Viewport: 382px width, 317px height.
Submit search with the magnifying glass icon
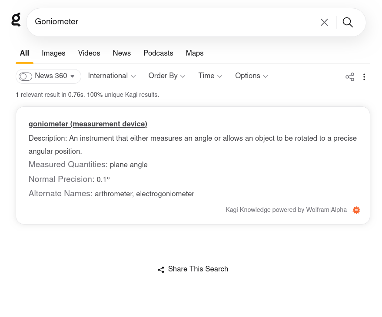point(348,23)
